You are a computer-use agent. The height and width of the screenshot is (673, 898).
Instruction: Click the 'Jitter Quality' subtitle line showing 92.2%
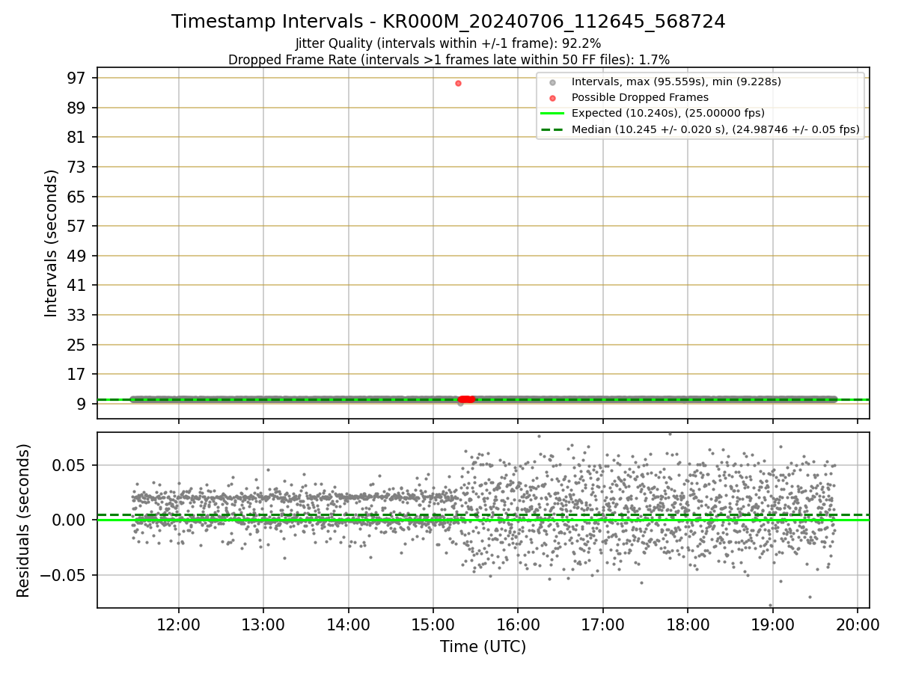tap(448, 43)
